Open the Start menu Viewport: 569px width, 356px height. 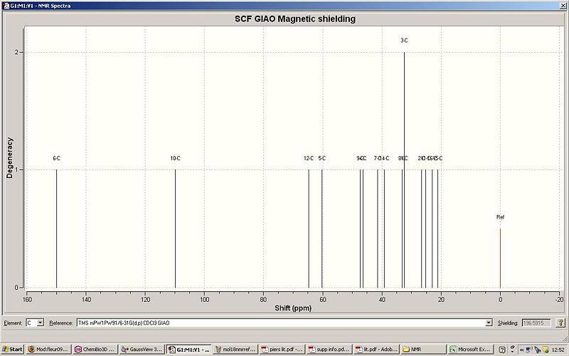coord(12,350)
